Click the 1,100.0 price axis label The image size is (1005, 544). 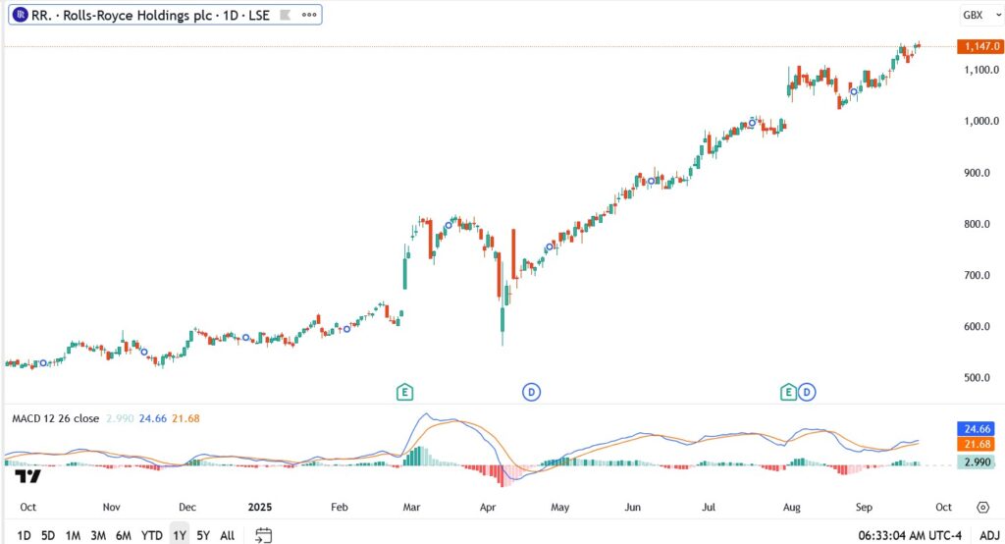(x=981, y=70)
